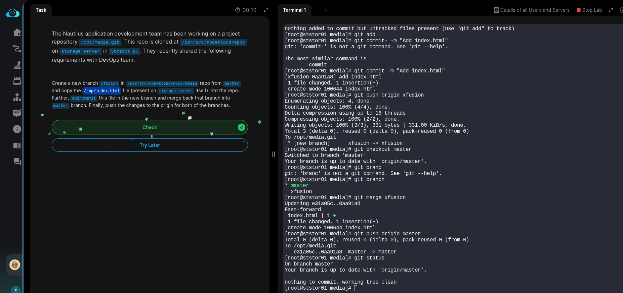The width and height of the screenshot is (623, 293).
Task: Click the Try Later button
Action: pos(150,145)
